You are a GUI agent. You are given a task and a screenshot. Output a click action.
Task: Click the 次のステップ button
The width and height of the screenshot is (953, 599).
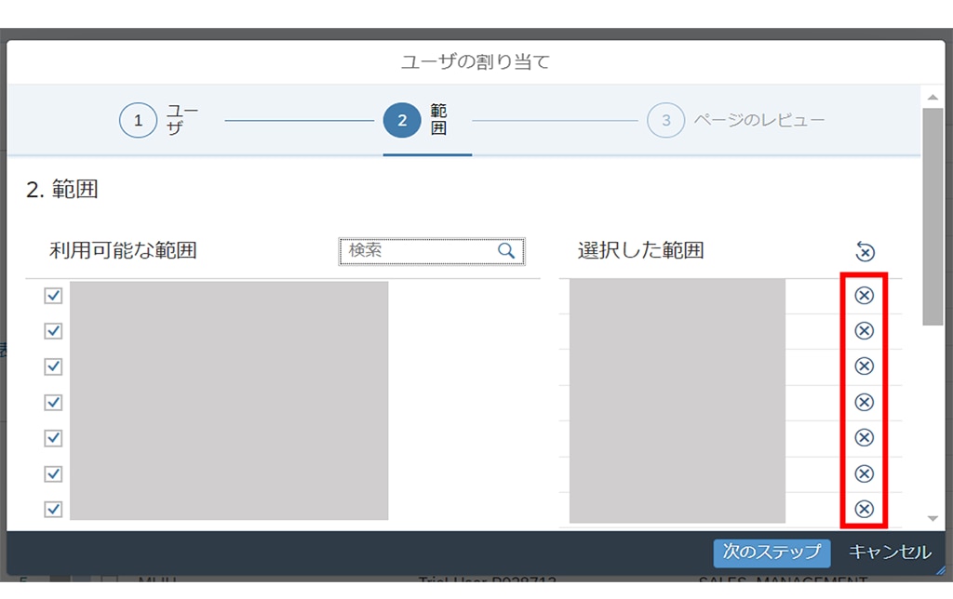(772, 552)
